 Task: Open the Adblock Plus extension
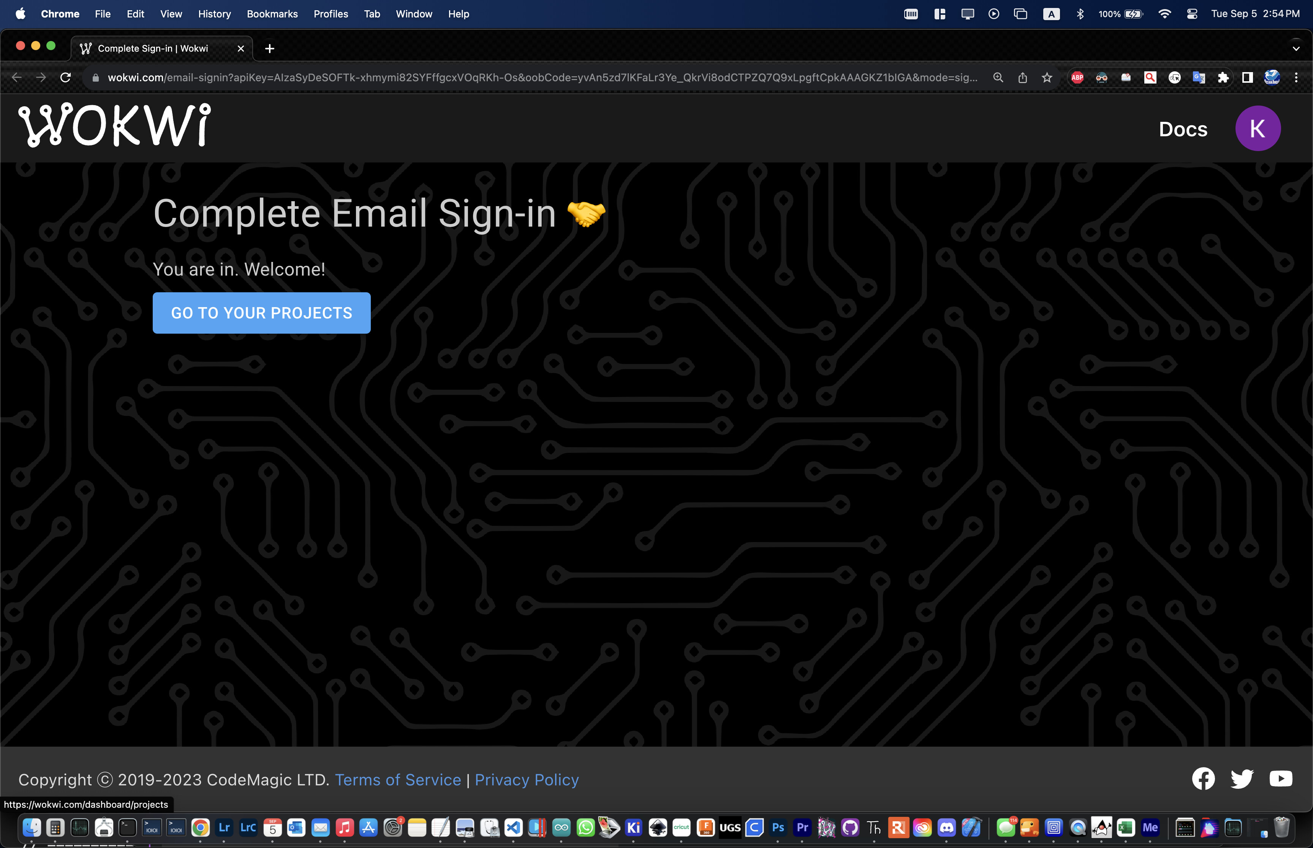pos(1077,78)
